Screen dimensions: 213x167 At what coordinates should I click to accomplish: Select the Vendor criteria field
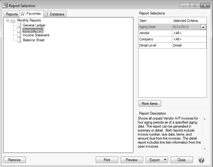click(189, 33)
